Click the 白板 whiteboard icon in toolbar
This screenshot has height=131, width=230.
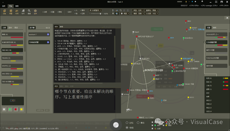click(x=4, y=12)
